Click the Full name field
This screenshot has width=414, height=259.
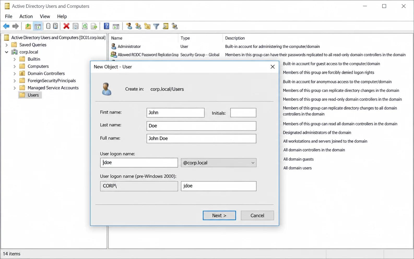[201, 138]
